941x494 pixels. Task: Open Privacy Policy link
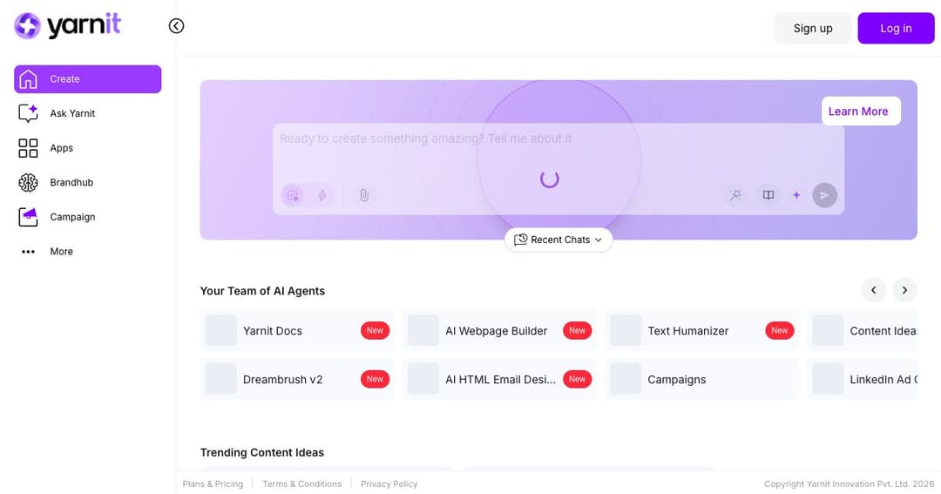coord(389,484)
